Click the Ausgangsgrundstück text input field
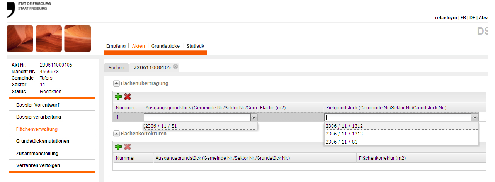The width and height of the screenshot is (495, 182). pyautogui.click(x=197, y=117)
